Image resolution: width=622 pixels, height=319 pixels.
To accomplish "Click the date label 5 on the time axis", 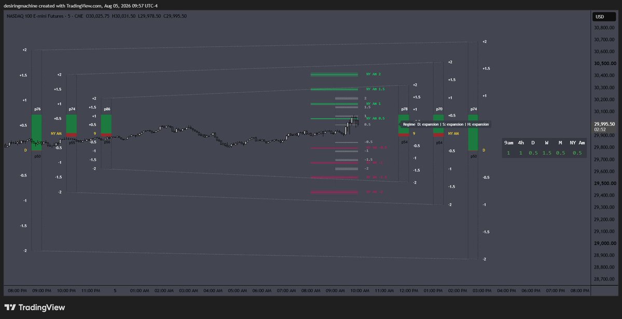I will click(x=115, y=291).
